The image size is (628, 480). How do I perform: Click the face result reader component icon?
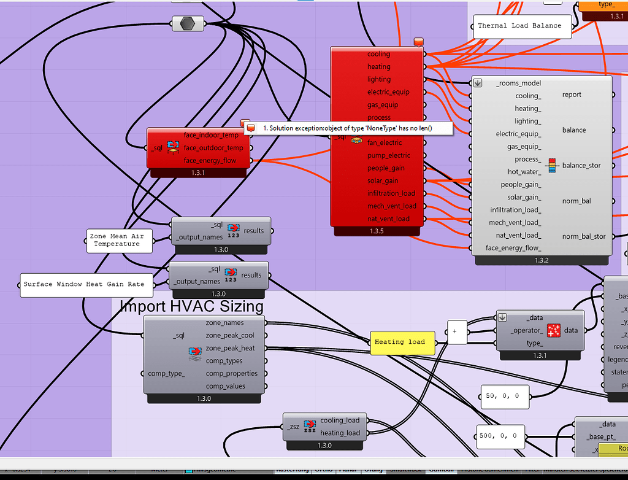click(173, 146)
